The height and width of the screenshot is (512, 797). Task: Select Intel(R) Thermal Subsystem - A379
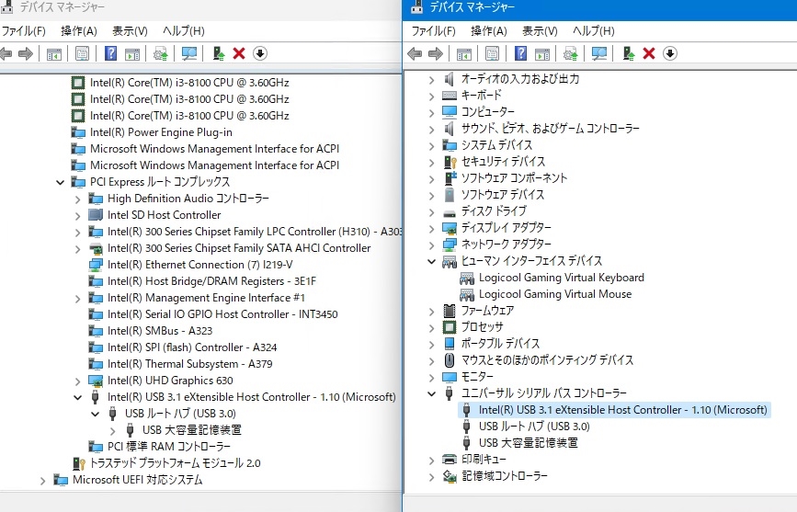[x=189, y=364]
